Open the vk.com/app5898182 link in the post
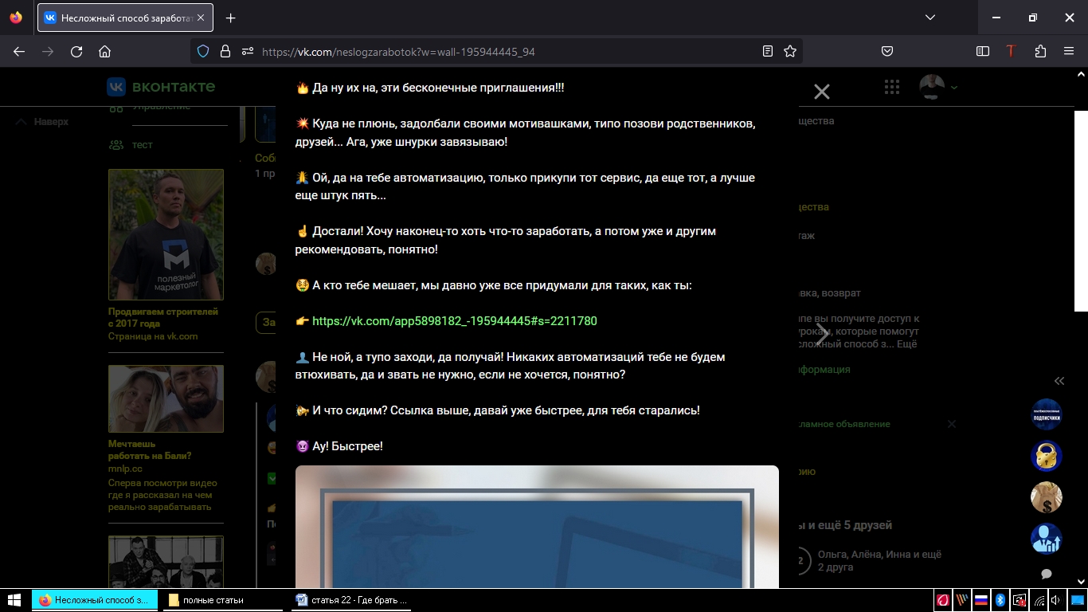Screen dimensions: 1088x612 coord(454,321)
